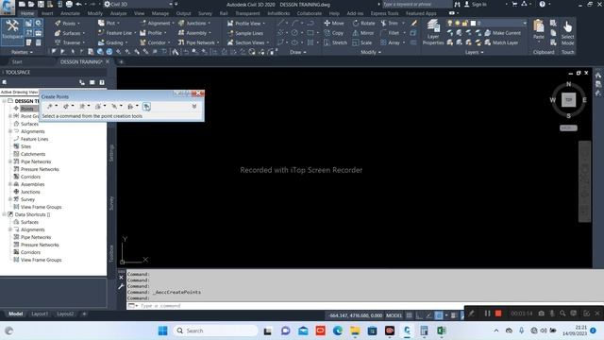Select the Move tool
This screenshot has height=340, width=604.
334,23
